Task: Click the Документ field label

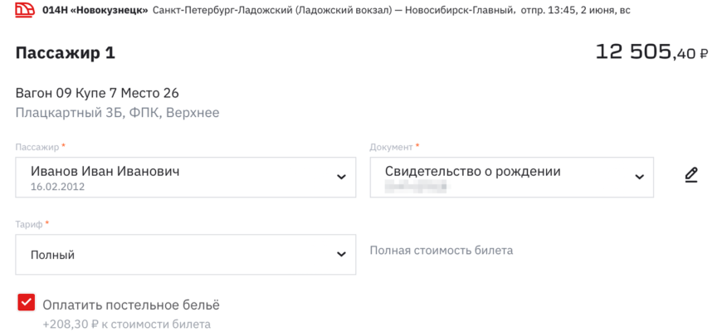Action: 391,148
